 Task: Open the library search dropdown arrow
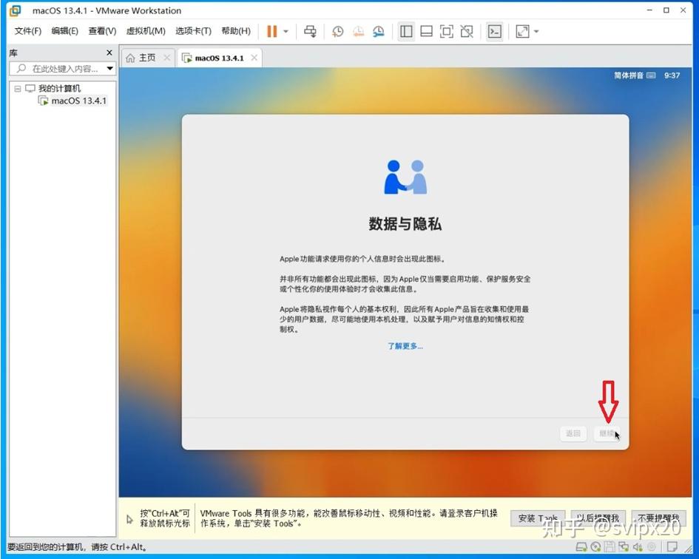click(109, 69)
